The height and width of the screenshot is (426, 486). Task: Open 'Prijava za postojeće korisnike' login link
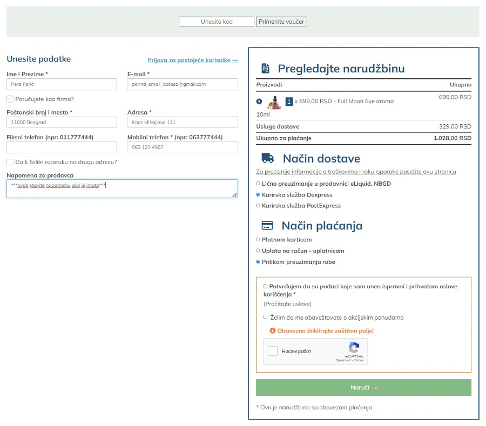tap(192, 60)
